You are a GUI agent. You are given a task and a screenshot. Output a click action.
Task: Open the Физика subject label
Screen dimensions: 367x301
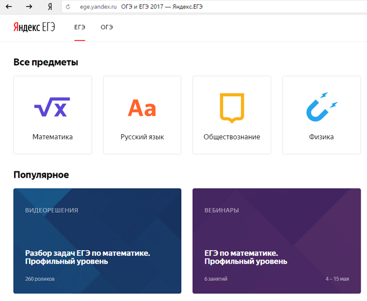point(321,136)
